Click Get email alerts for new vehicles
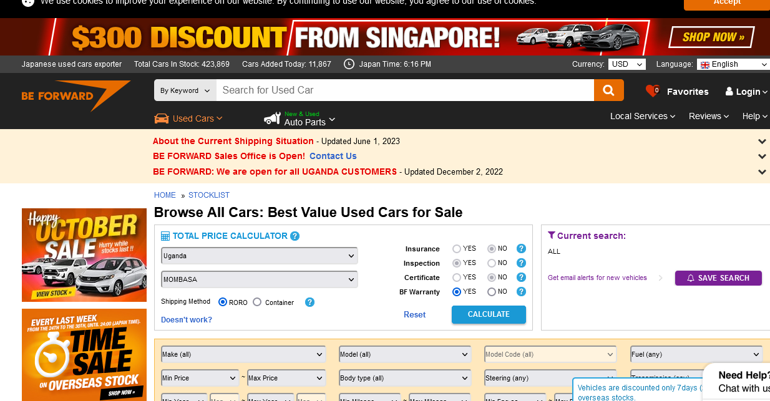The image size is (770, 401). coord(597,278)
